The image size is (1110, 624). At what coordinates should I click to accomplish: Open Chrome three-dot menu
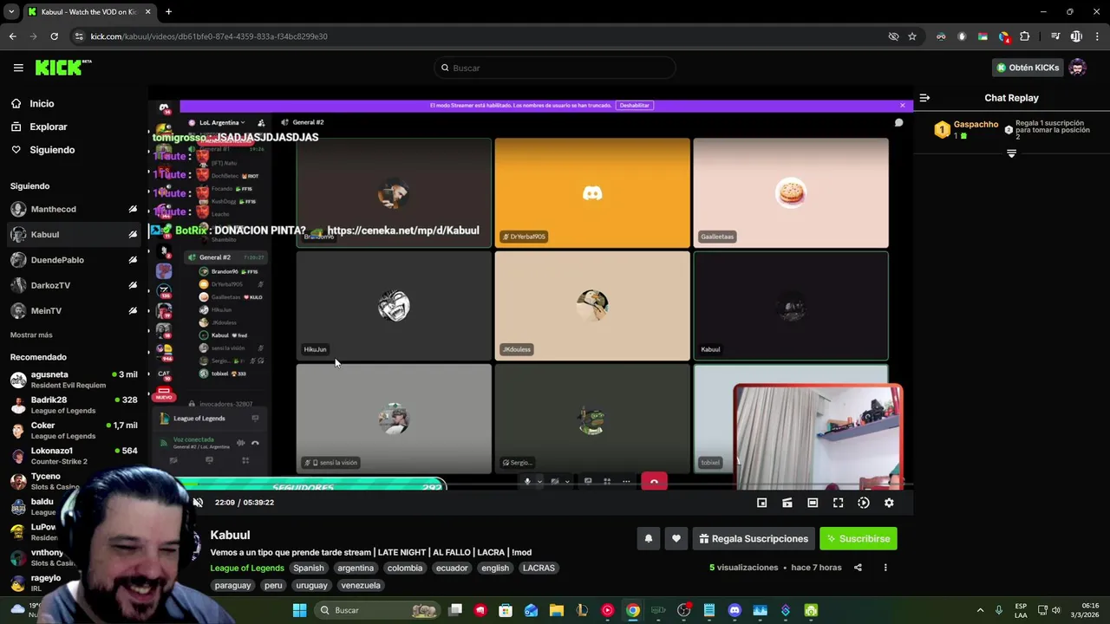pyautogui.click(x=1098, y=36)
